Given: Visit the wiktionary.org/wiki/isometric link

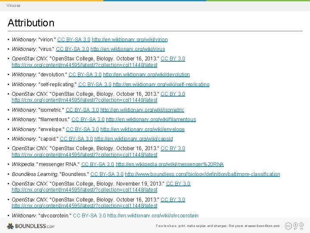Looking at the screenshot, I should pos(142,110).
